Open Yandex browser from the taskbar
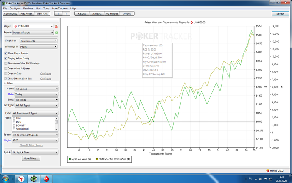The image size is (292, 183). pyautogui.click(x=21, y=179)
